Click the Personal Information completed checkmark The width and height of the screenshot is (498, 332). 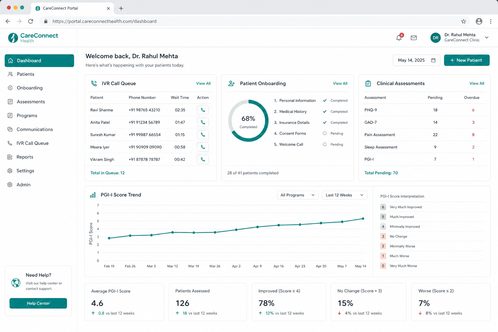click(325, 101)
